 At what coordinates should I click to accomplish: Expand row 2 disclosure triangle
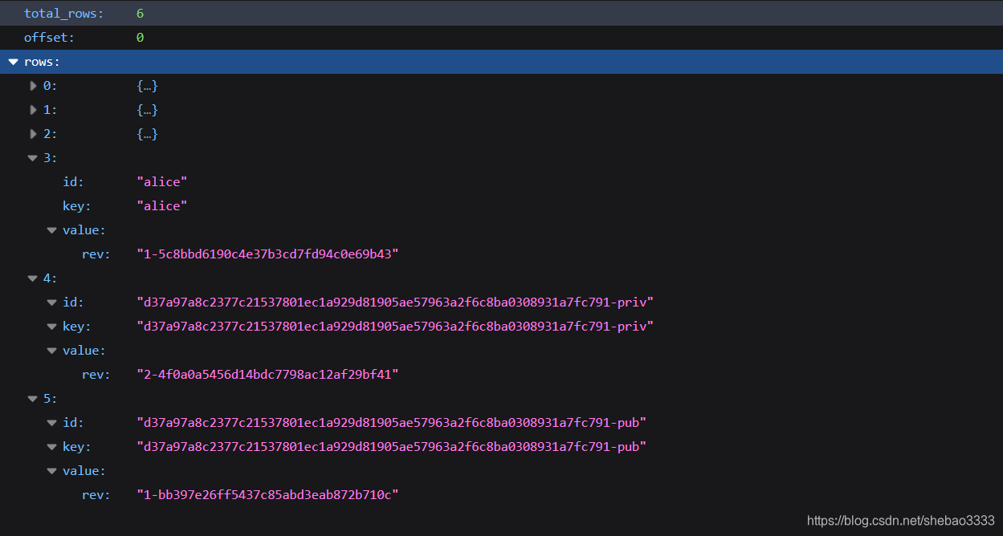tap(33, 134)
